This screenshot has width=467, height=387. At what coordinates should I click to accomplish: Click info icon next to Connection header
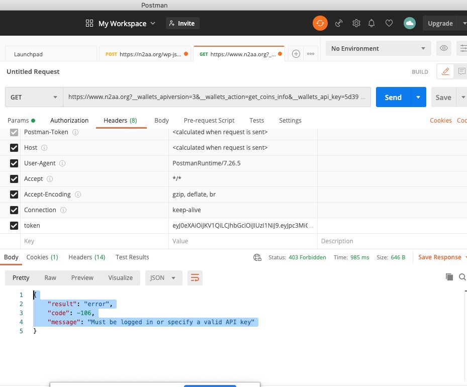click(x=63, y=210)
